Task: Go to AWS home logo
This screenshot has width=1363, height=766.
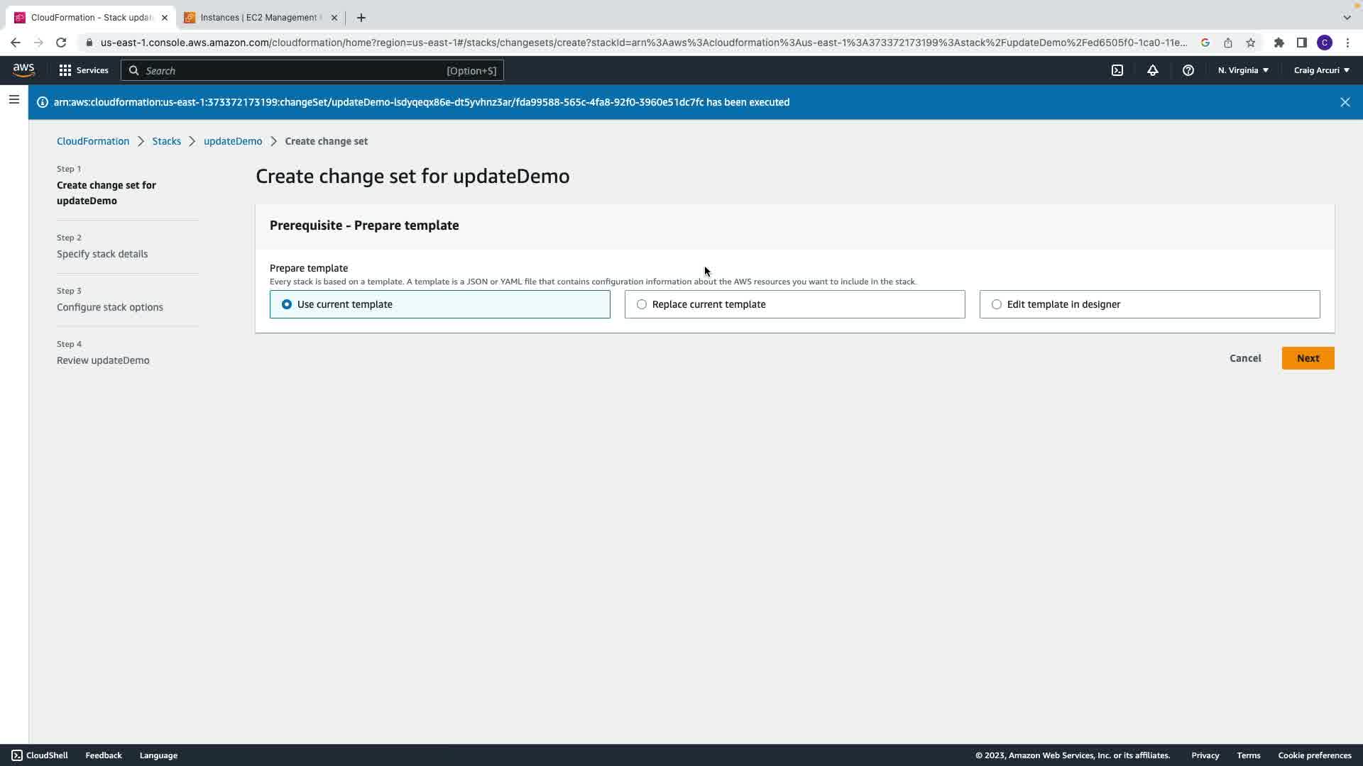Action: 23,70
